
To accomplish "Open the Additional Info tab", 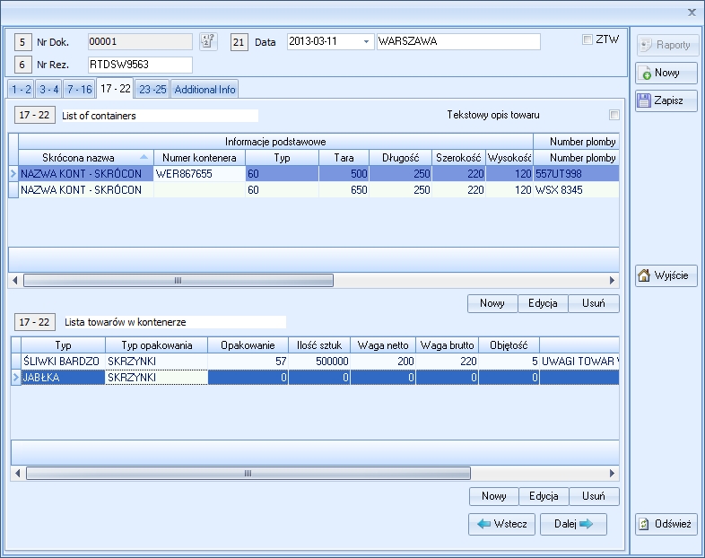I will click(x=205, y=90).
